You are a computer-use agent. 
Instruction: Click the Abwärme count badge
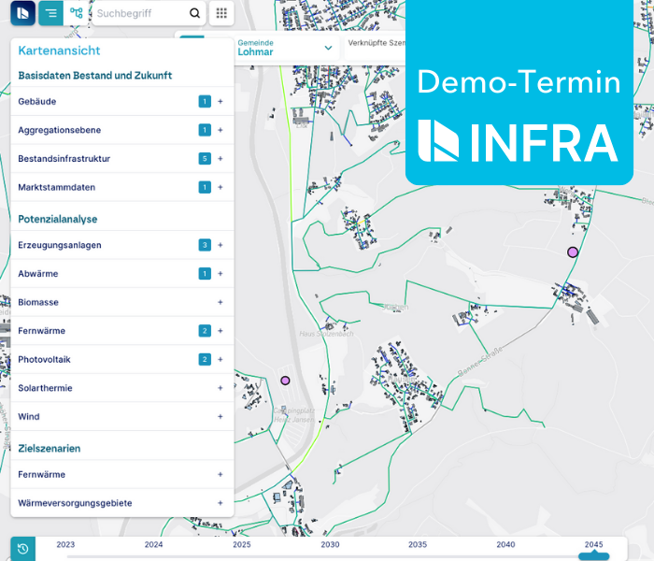click(x=205, y=274)
